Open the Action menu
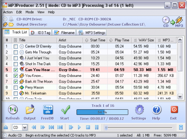187x139 pixels. [8, 12]
